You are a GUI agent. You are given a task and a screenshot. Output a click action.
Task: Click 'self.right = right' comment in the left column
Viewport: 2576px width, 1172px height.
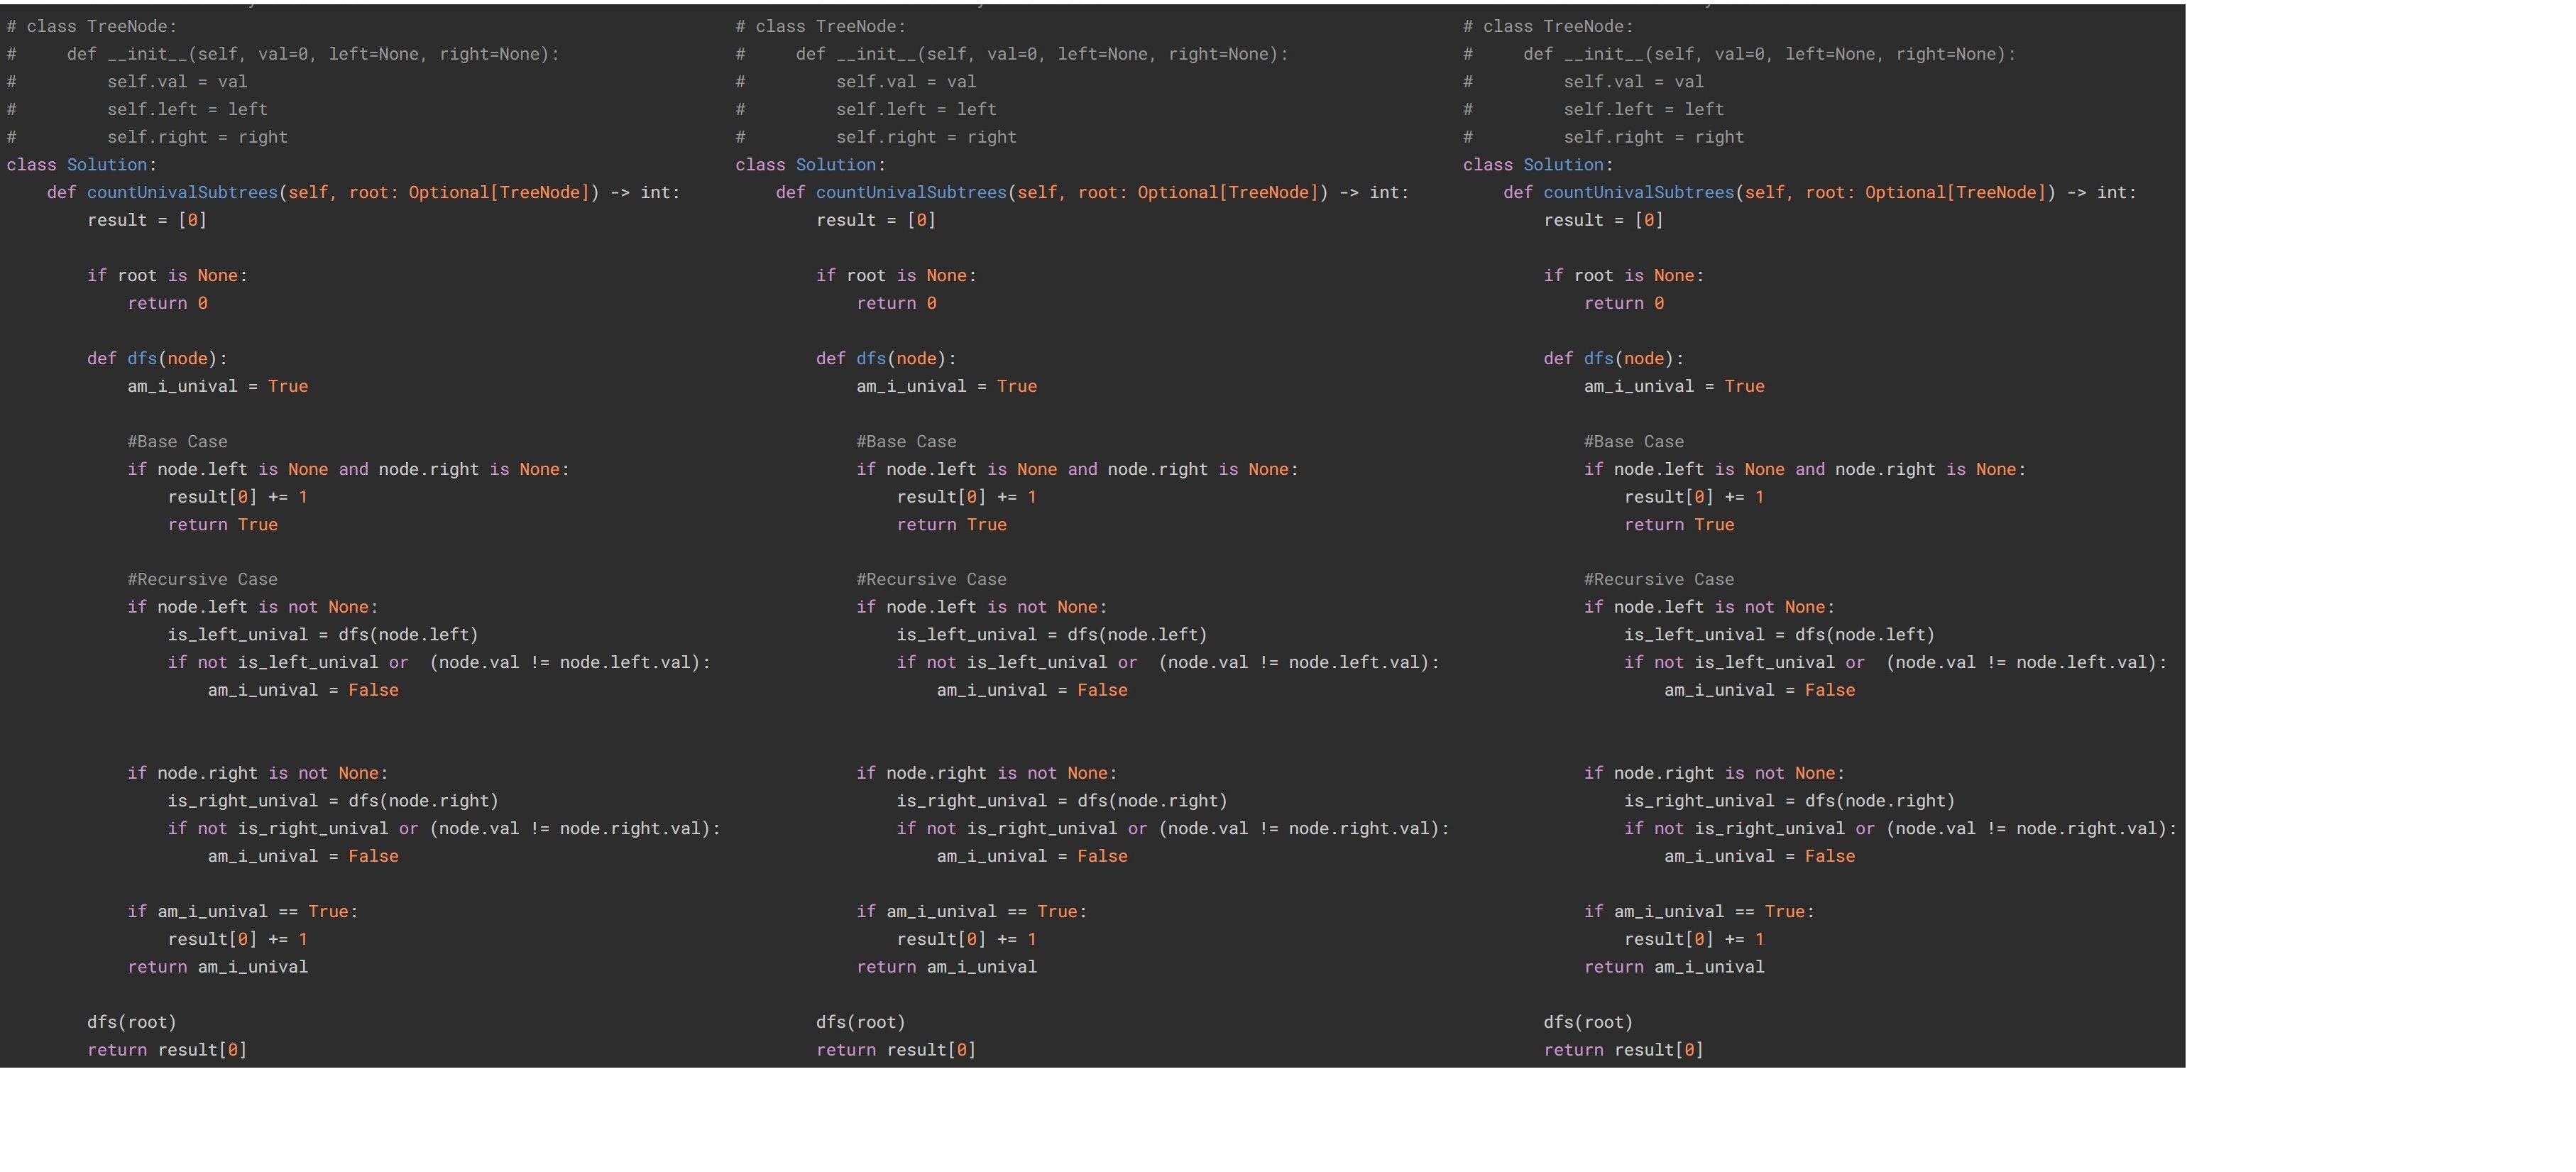[197, 137]
